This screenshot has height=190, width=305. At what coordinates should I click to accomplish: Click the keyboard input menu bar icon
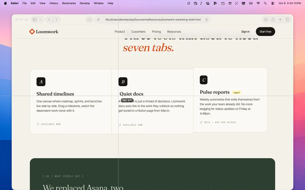tap(251, 3)
